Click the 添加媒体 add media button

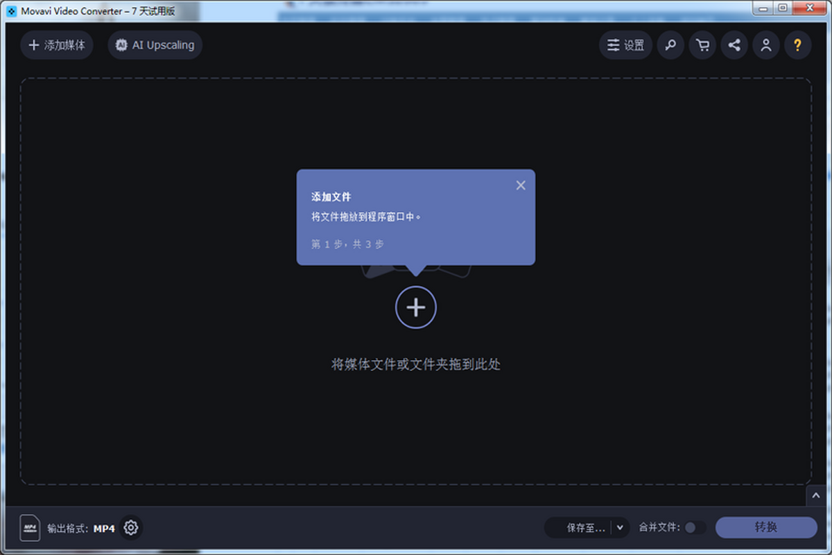pos(57,46)
